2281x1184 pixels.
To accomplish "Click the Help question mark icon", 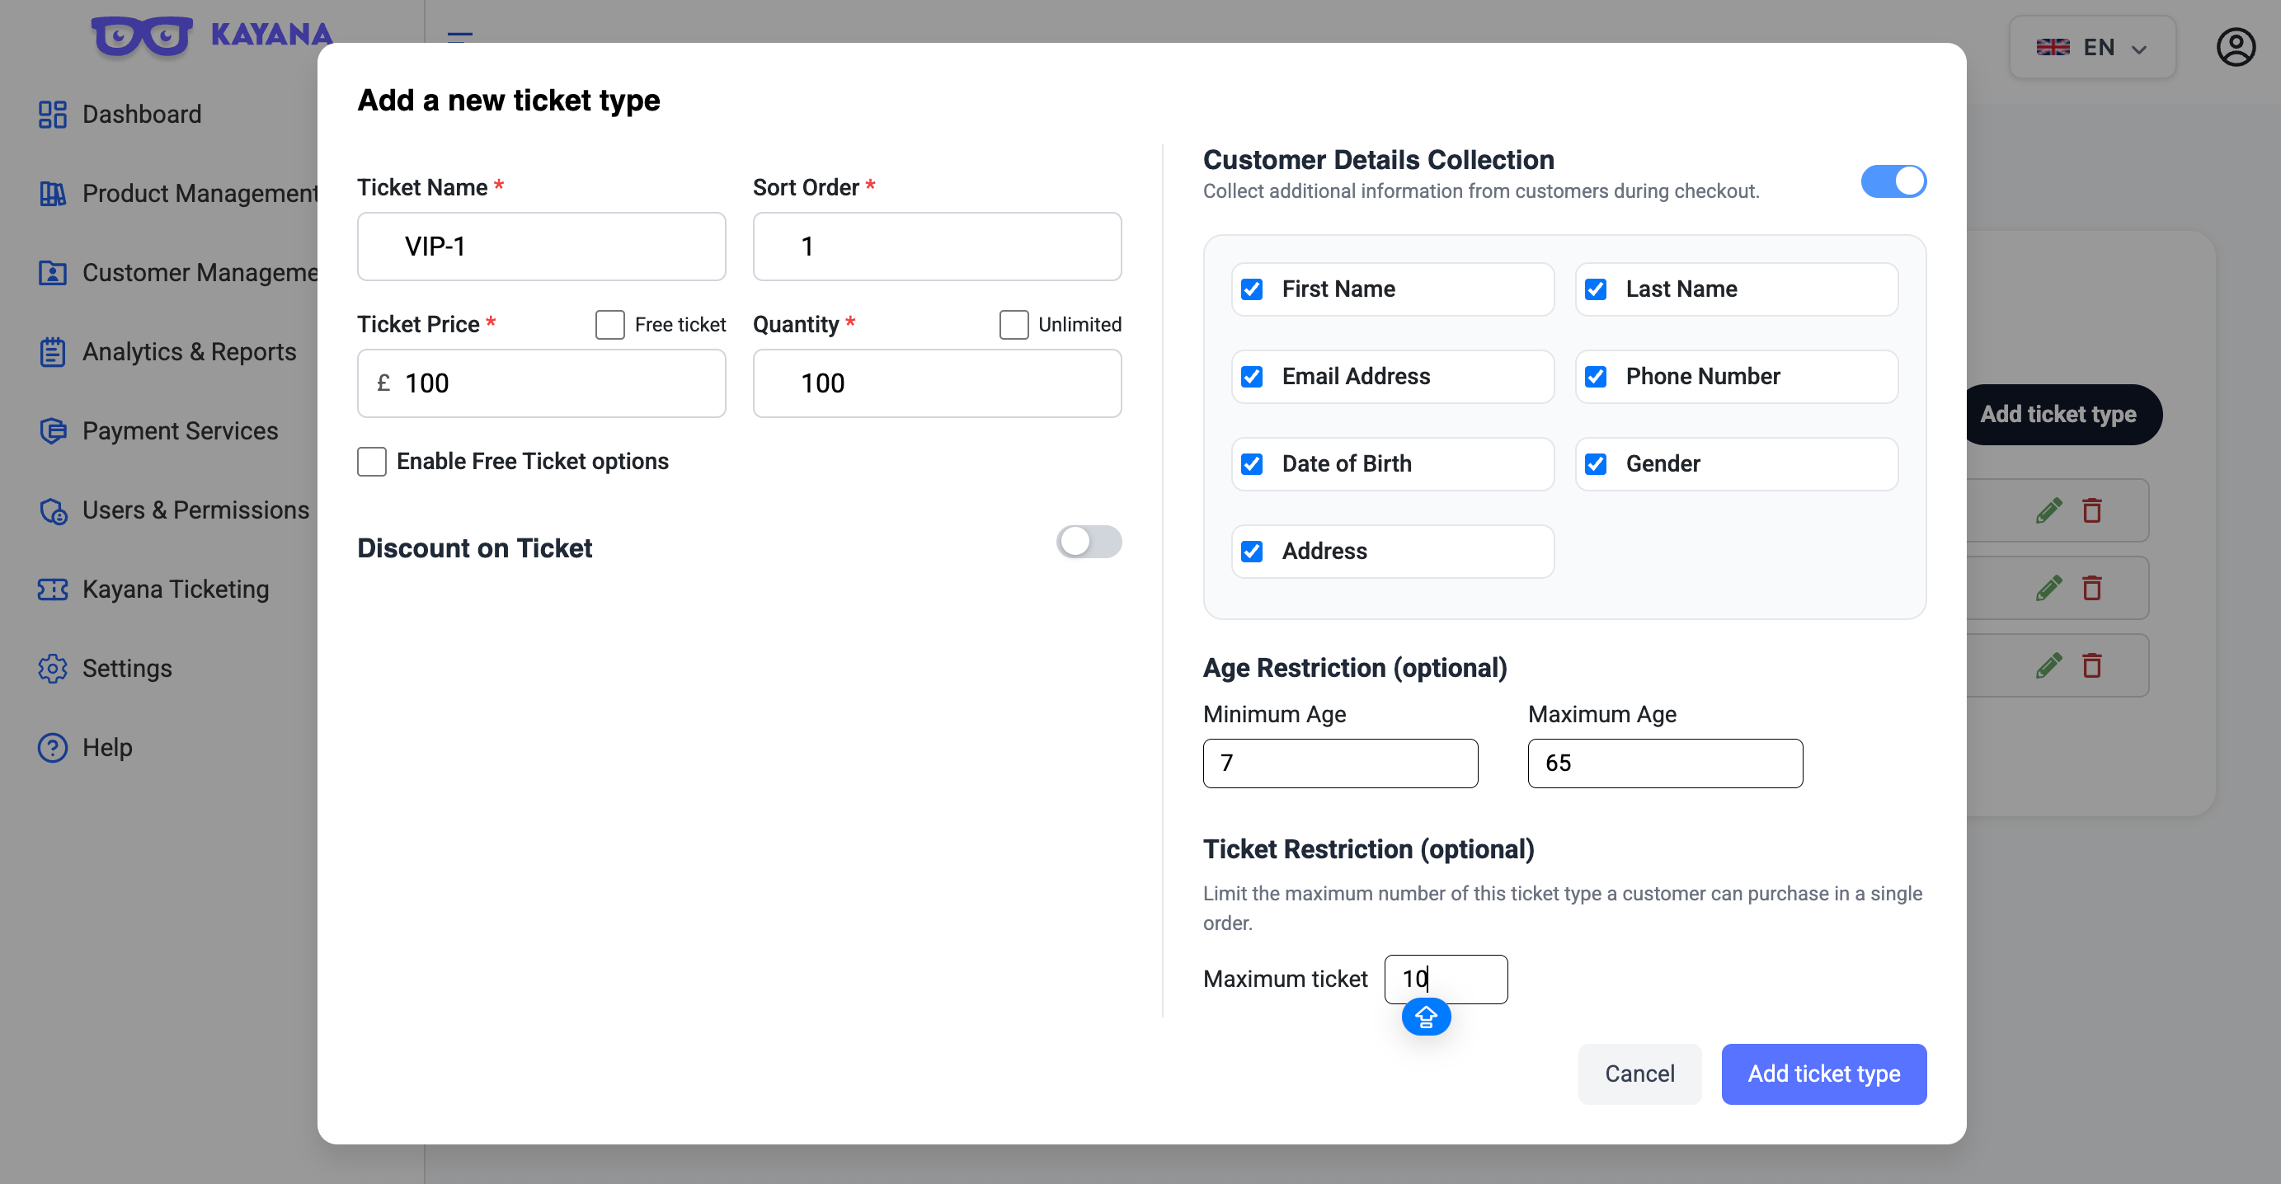I will click(x=52, y=747).
